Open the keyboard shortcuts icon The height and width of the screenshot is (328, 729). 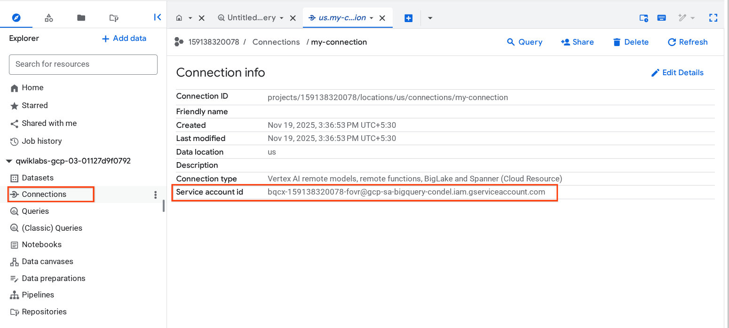661,18
